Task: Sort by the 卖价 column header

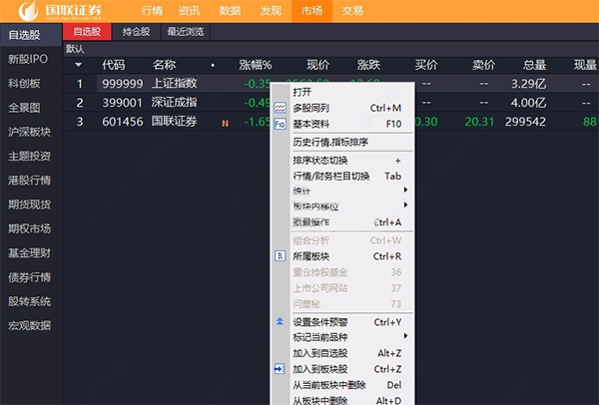Action: click(483, 65)
